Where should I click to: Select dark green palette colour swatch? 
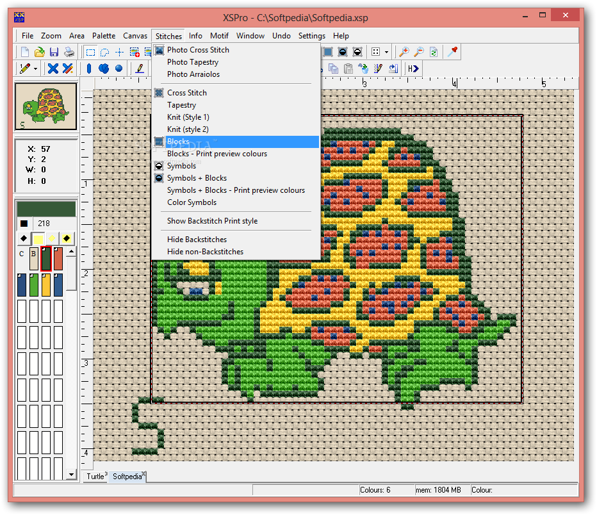pyautogui.click(x=46, y=259)
